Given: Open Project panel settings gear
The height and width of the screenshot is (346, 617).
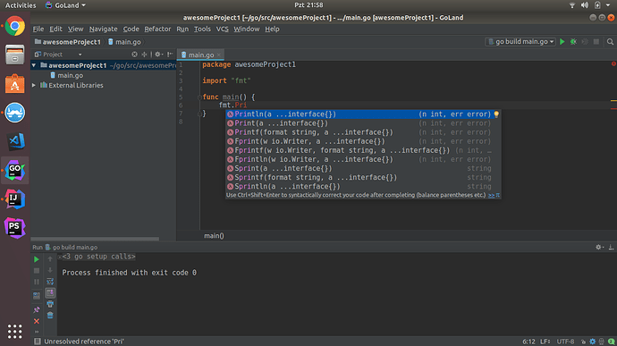Looking at the screenshot, I should click(x=157, y=55).
